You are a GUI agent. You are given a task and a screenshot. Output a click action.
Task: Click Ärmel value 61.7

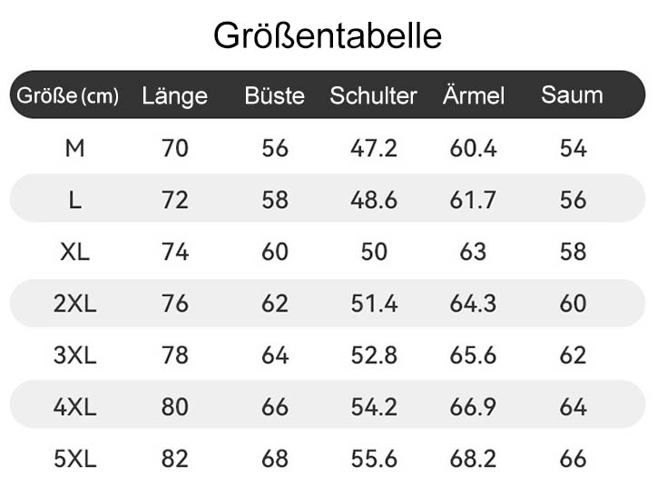[x=473, y=200]
